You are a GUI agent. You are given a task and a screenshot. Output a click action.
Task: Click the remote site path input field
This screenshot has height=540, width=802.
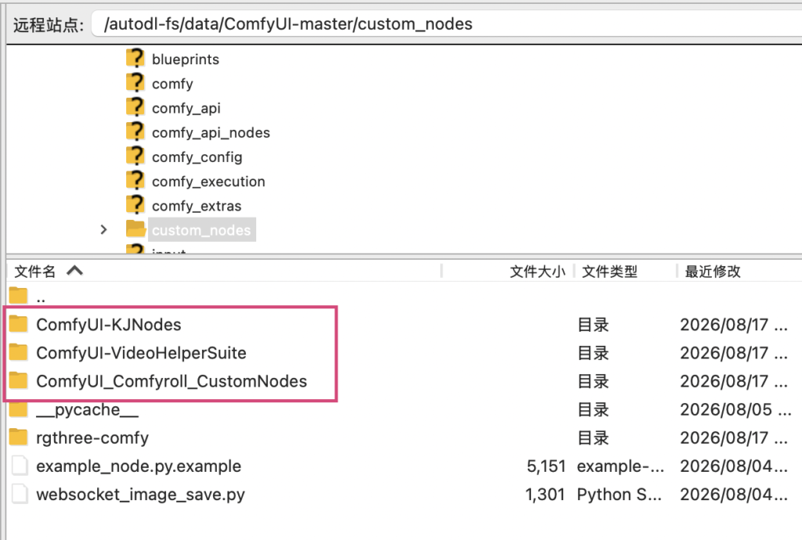pos(446,24)
